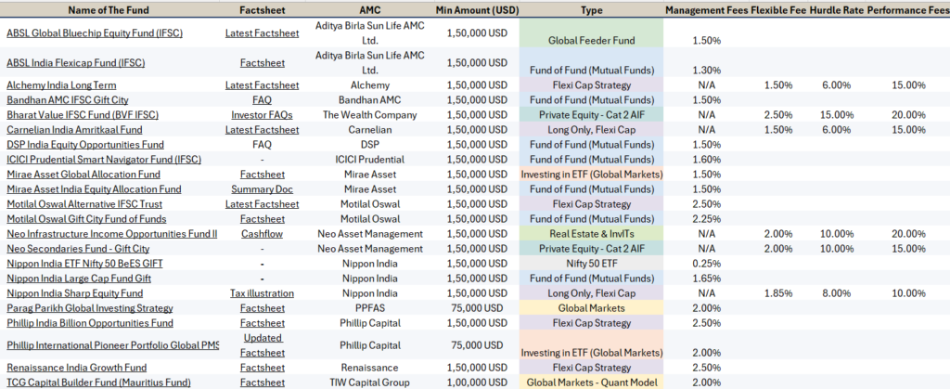Open Latest Factsheet for ABSL Global Bluechip

(262, 33)
